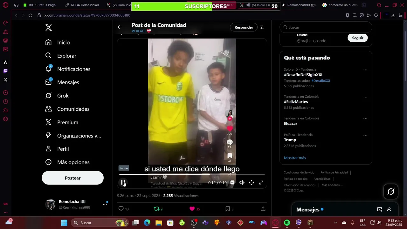Open Windows Start menu
Screen dimensions: 407x229
(64, 223)
